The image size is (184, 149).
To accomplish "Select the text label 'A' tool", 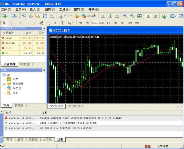I will point(55,23).
